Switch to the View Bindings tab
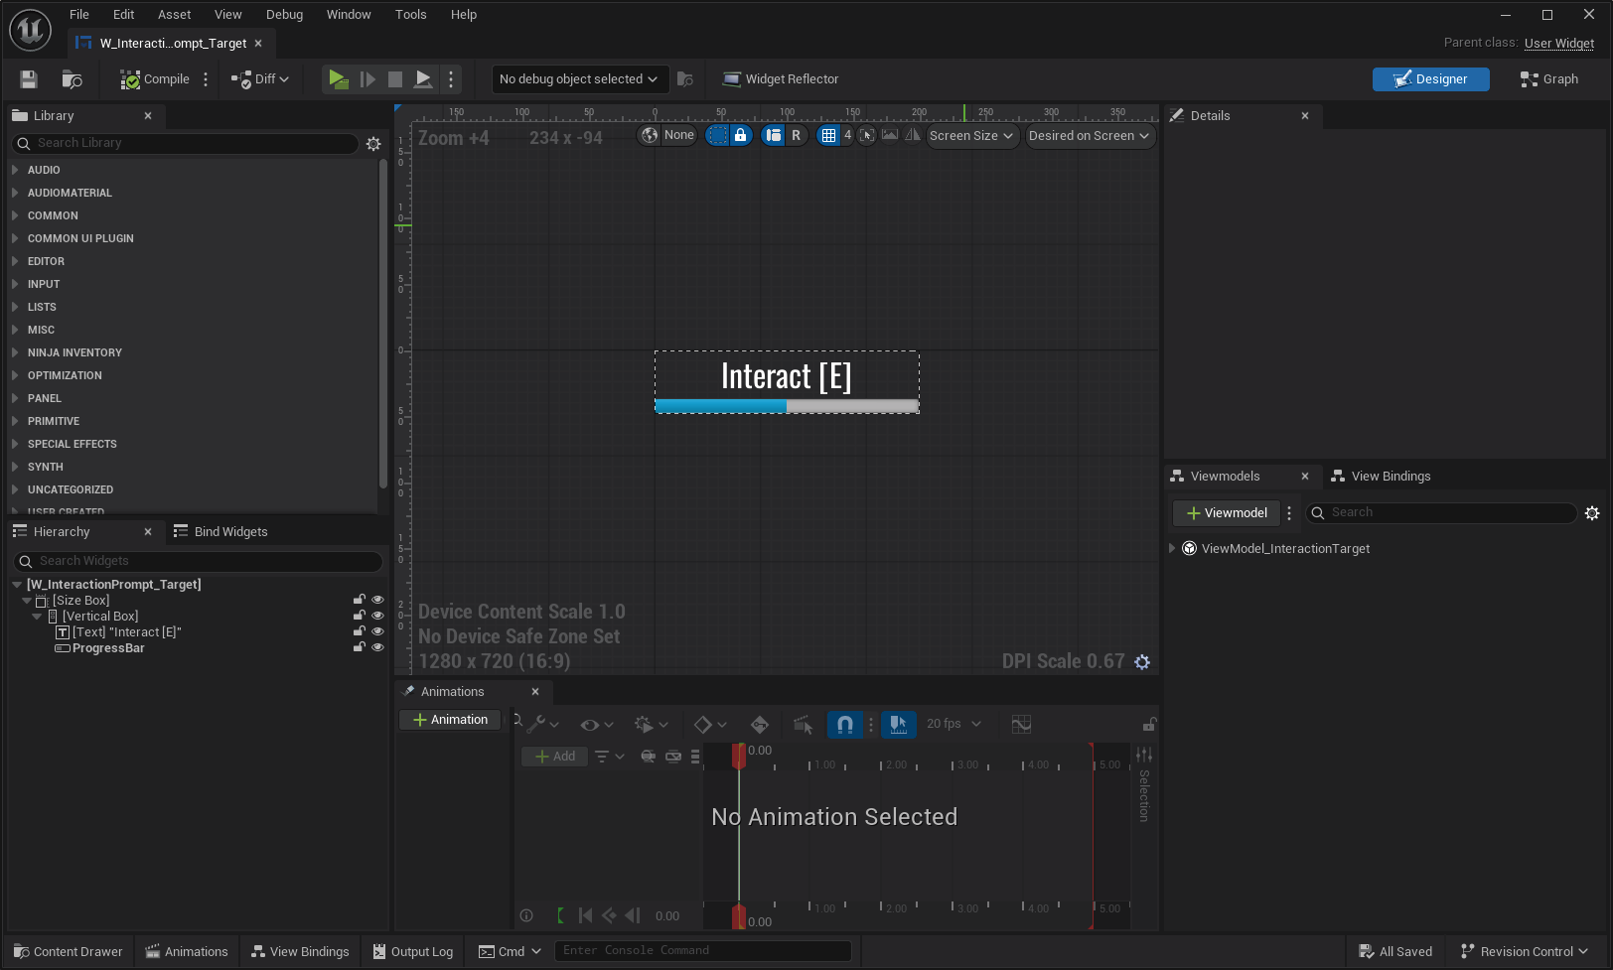Viewport: 1613px width, 970px height. 1381,477
